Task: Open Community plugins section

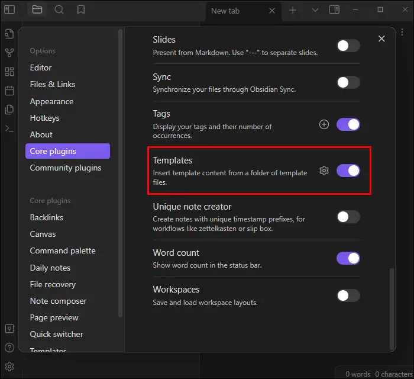Action: point(67,168)
